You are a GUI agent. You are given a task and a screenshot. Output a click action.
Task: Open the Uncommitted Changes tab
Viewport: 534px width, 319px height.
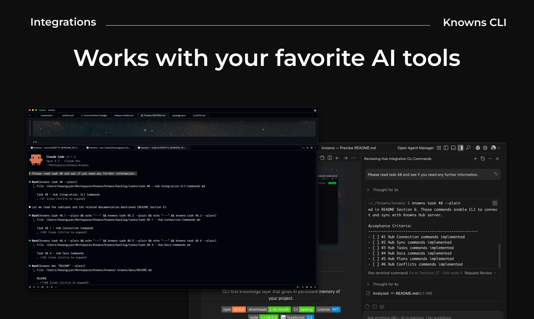click(x=94, y=115)
